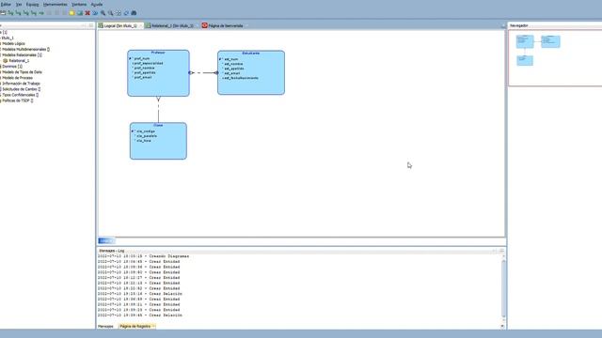
Task: Click the green picture toolbar icon
Action: click(x=79, y=13)
